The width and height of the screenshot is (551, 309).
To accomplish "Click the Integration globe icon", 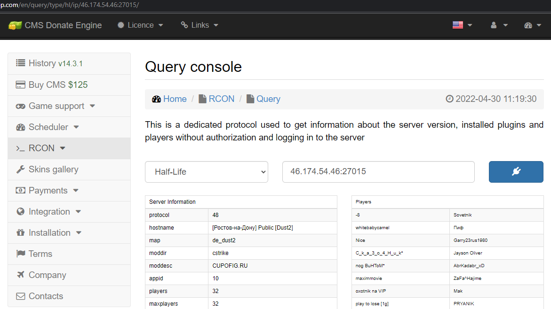I will point(20,211).
